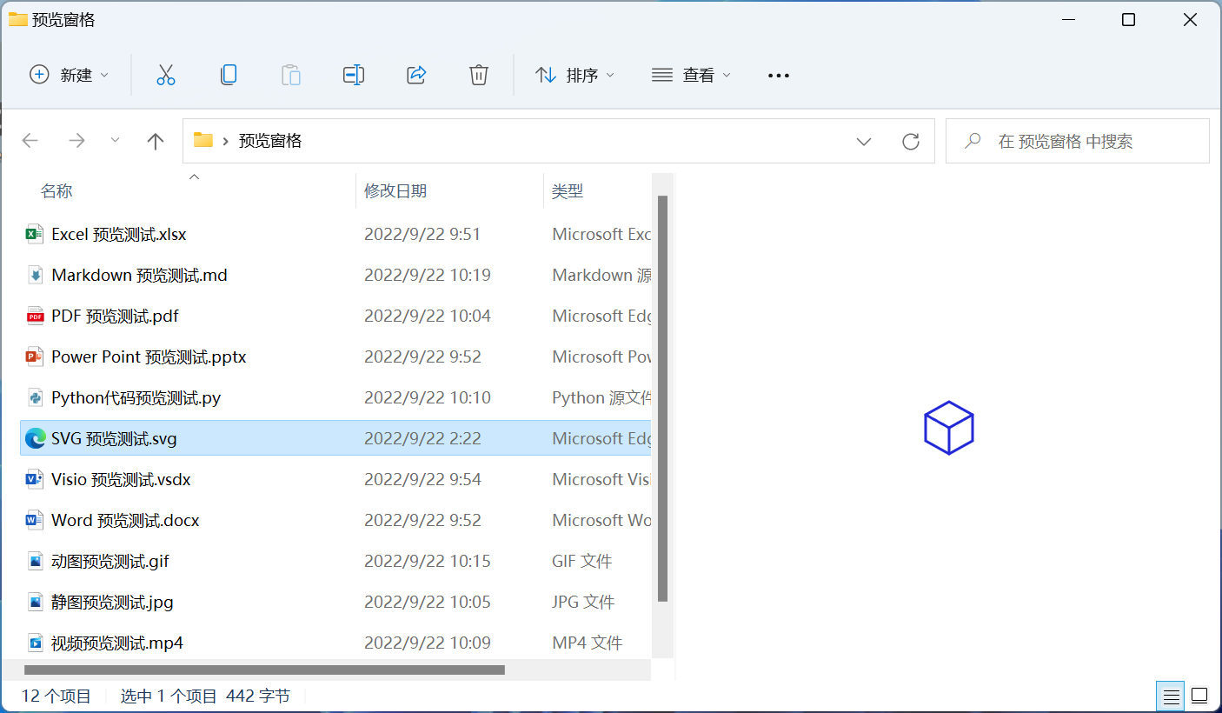Click the breadcrumb chevron before 预览窗格

(x=226, y=141)
